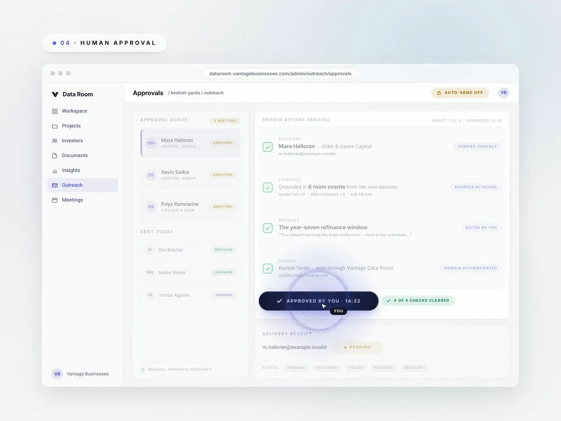Click the kestrel-yards / outreach breadcrumb

pyautogui.click(x=196, y=93)
